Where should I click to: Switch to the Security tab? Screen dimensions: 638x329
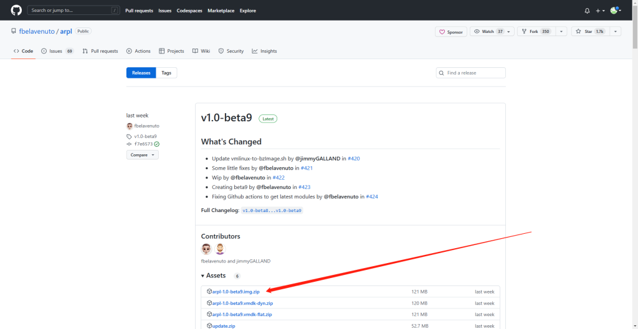(231, 51)
